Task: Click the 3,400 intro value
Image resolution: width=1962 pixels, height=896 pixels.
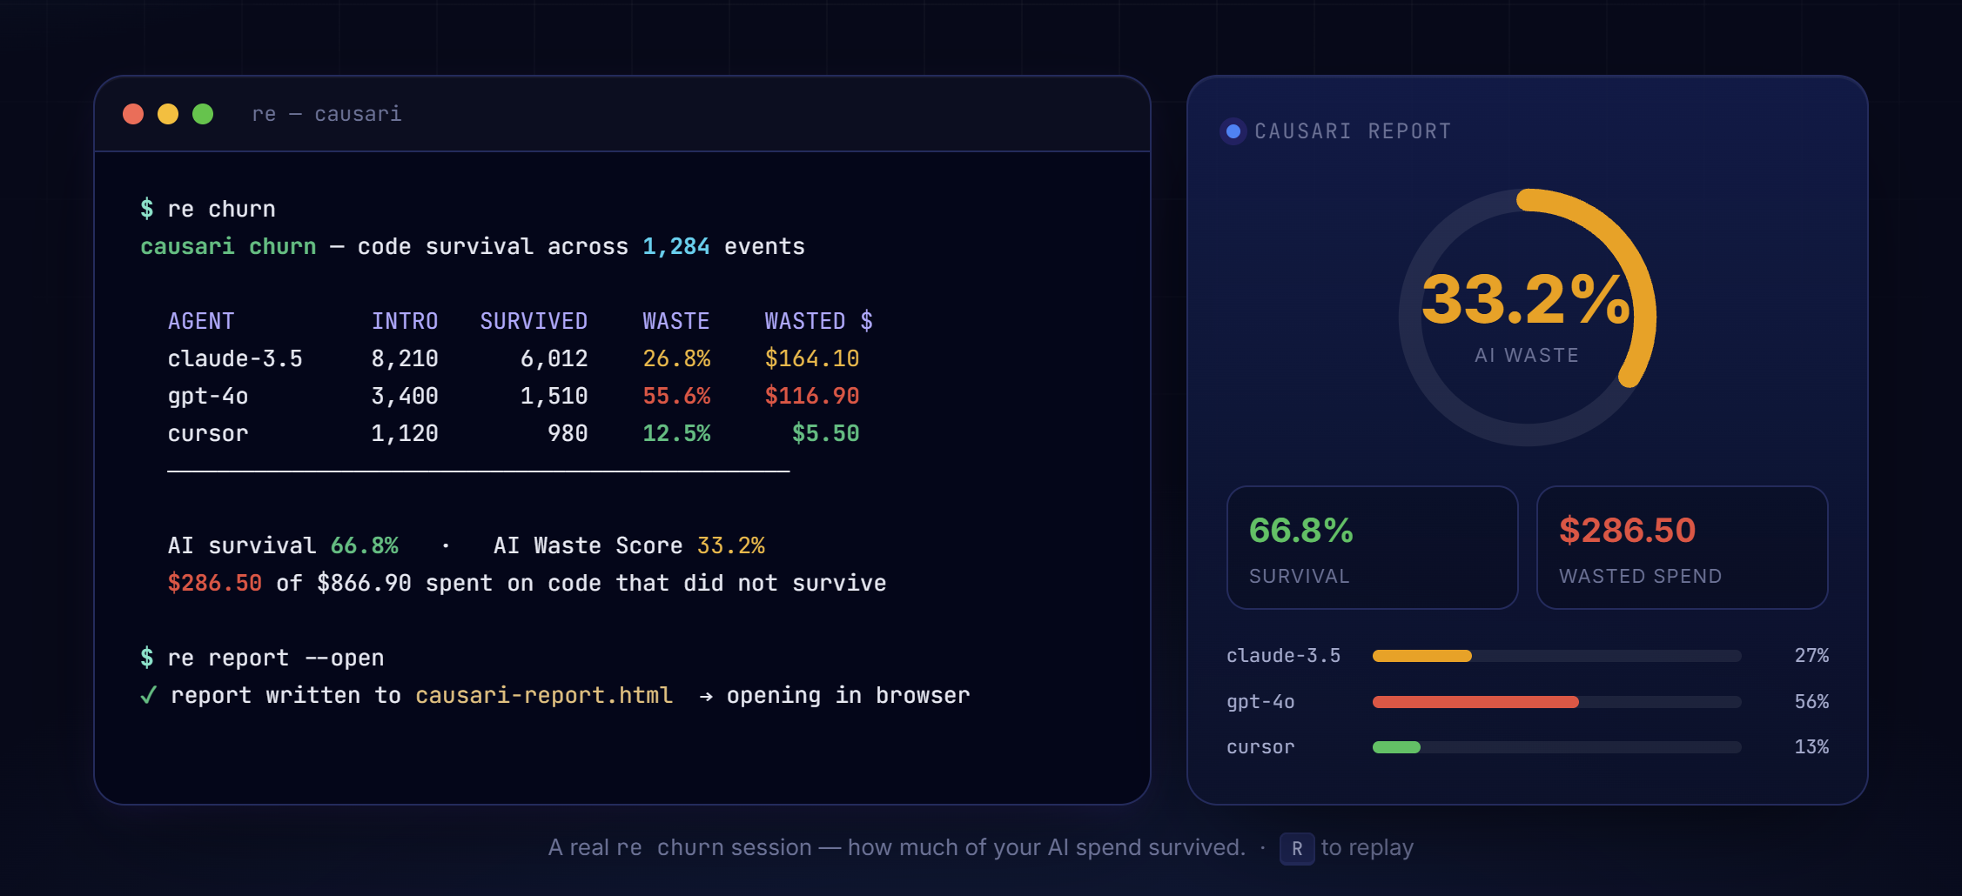Action: click(405, 396)
